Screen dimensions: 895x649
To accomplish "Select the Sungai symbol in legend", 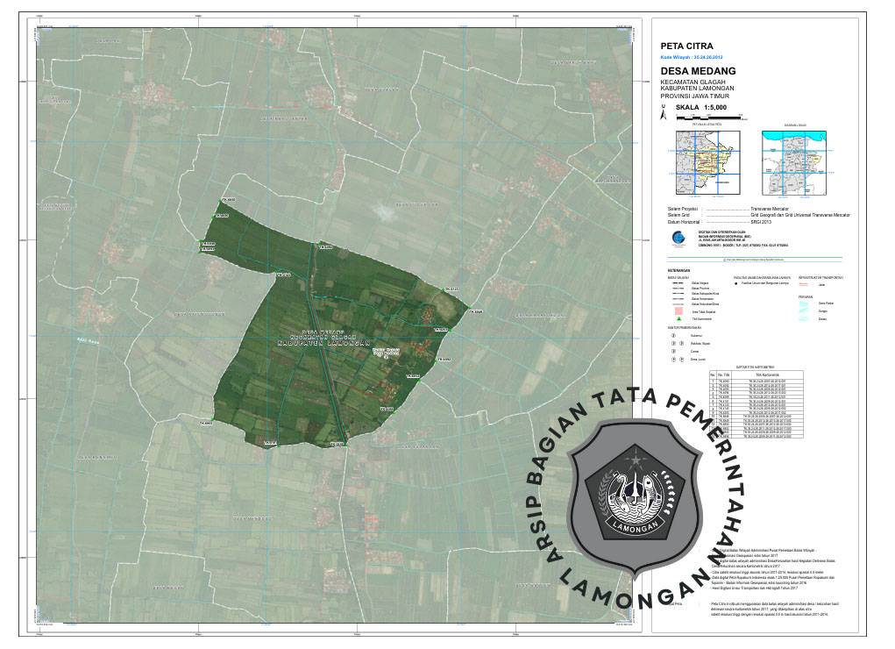I will 803,310.
